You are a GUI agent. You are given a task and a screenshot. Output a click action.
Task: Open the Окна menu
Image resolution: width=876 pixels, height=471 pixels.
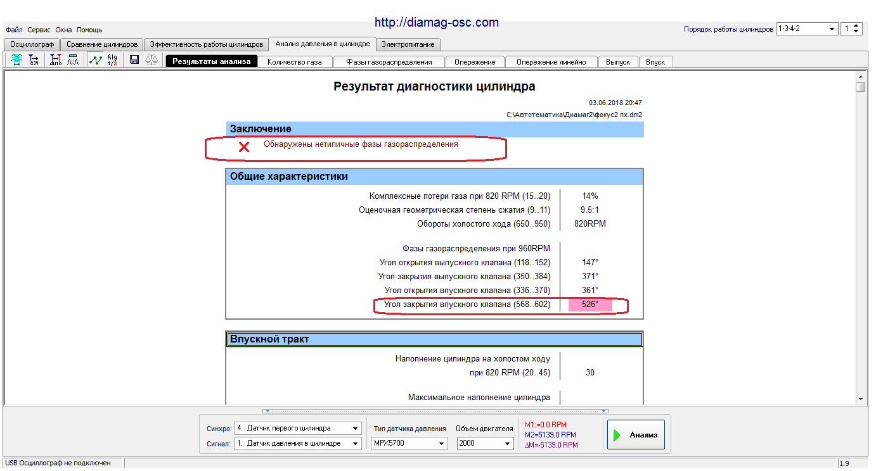pyautogui.click(x=63, y=30)
